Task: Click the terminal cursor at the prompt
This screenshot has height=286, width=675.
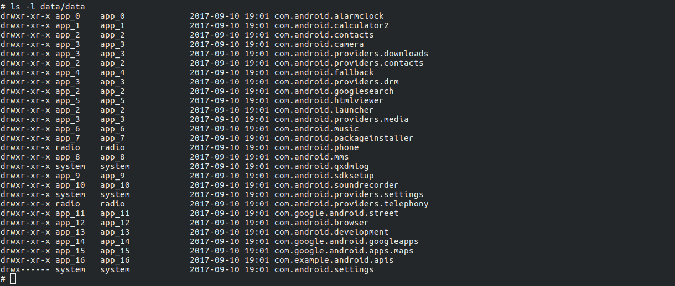Action: (x=13, y=279)
